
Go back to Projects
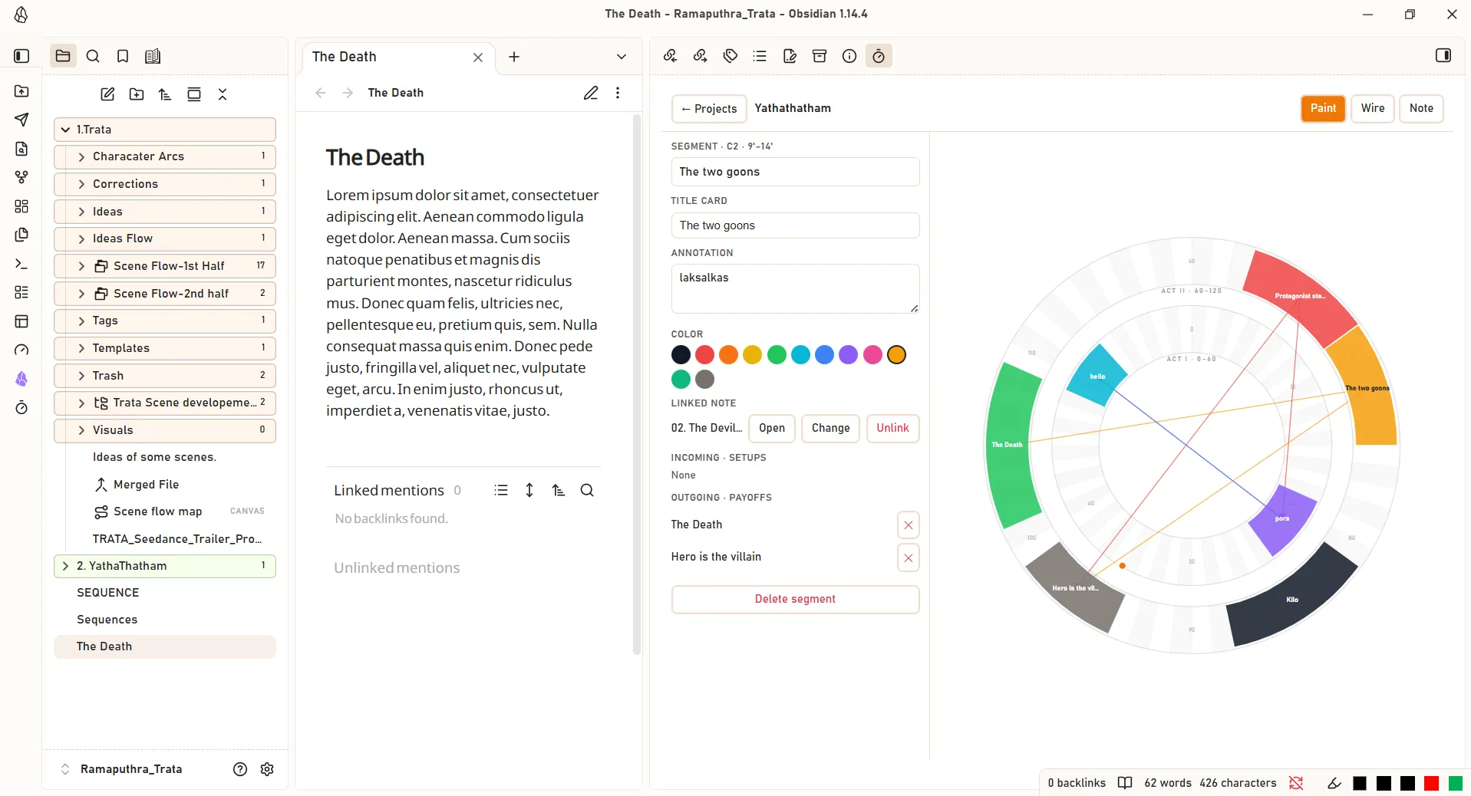709,109
